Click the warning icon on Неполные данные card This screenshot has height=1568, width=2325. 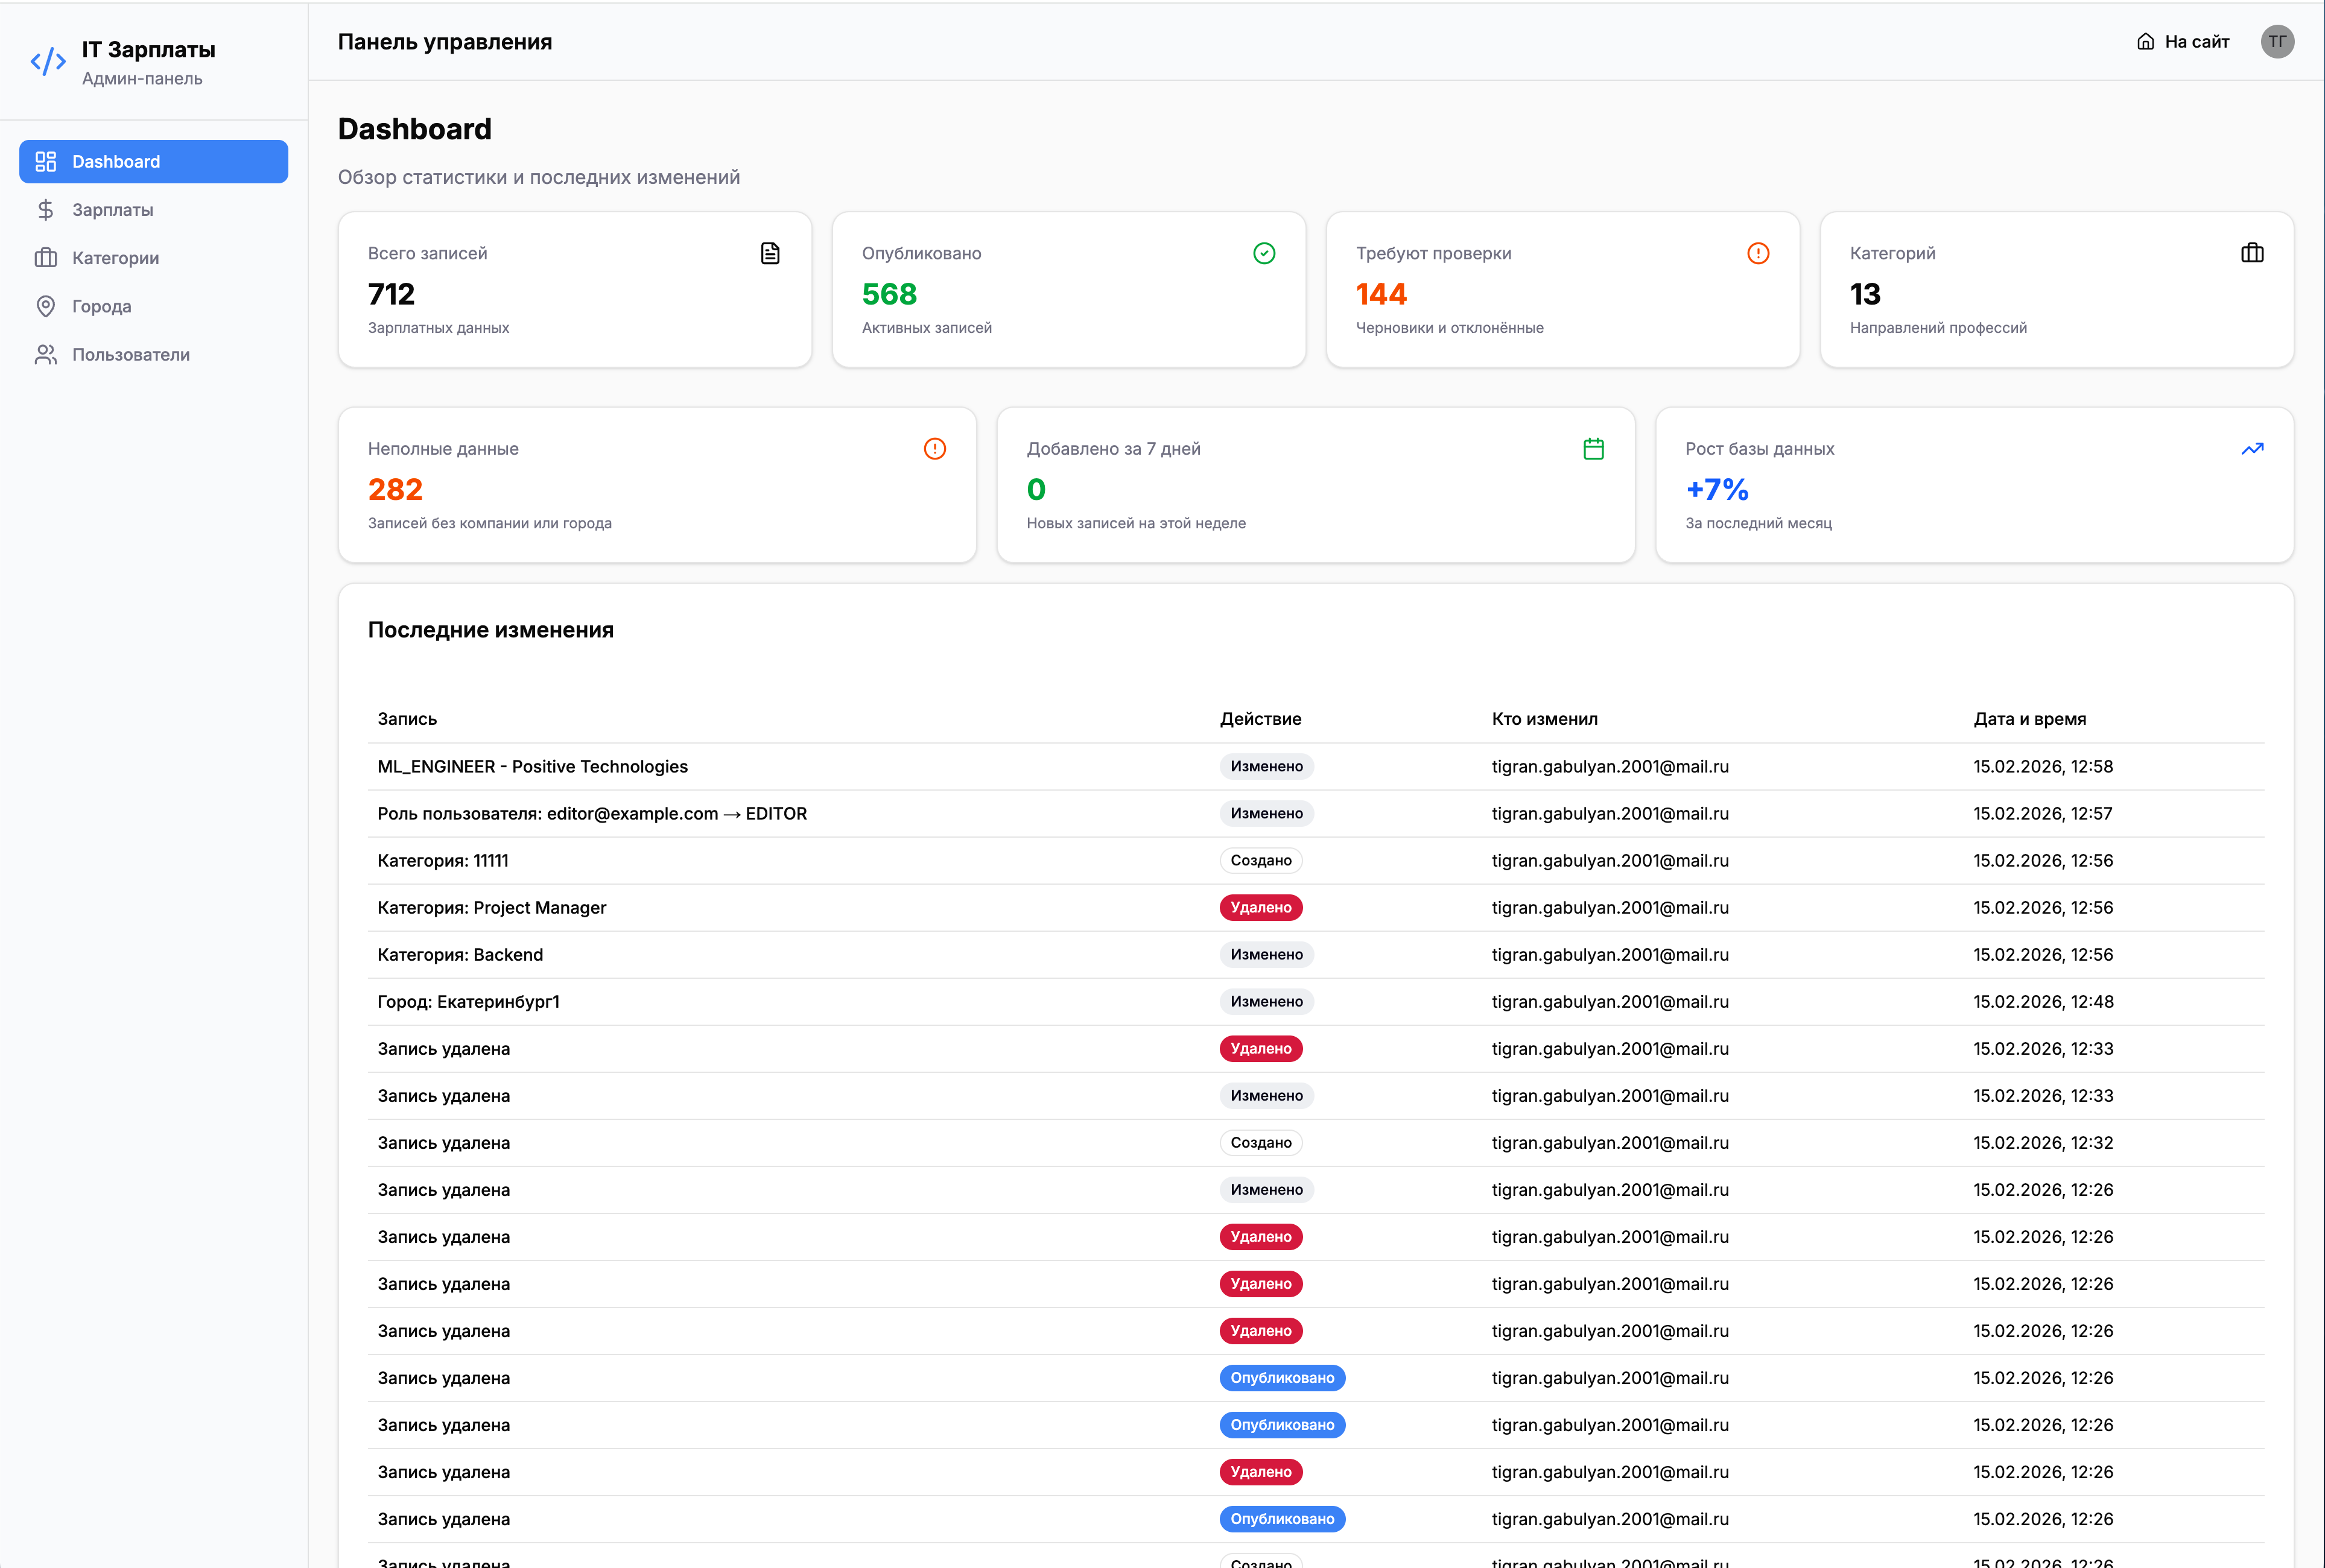(934, 449)
